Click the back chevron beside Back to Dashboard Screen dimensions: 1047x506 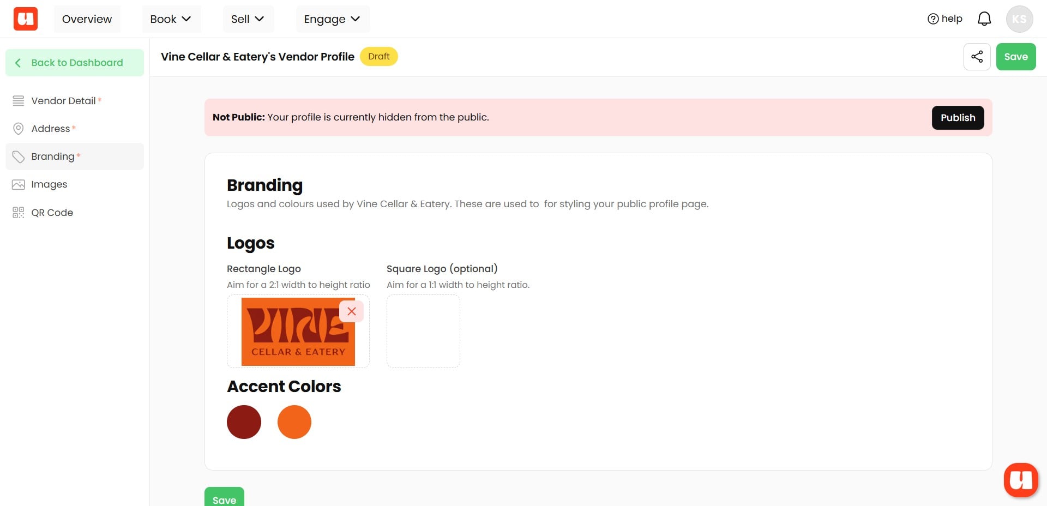coord(18,62)
